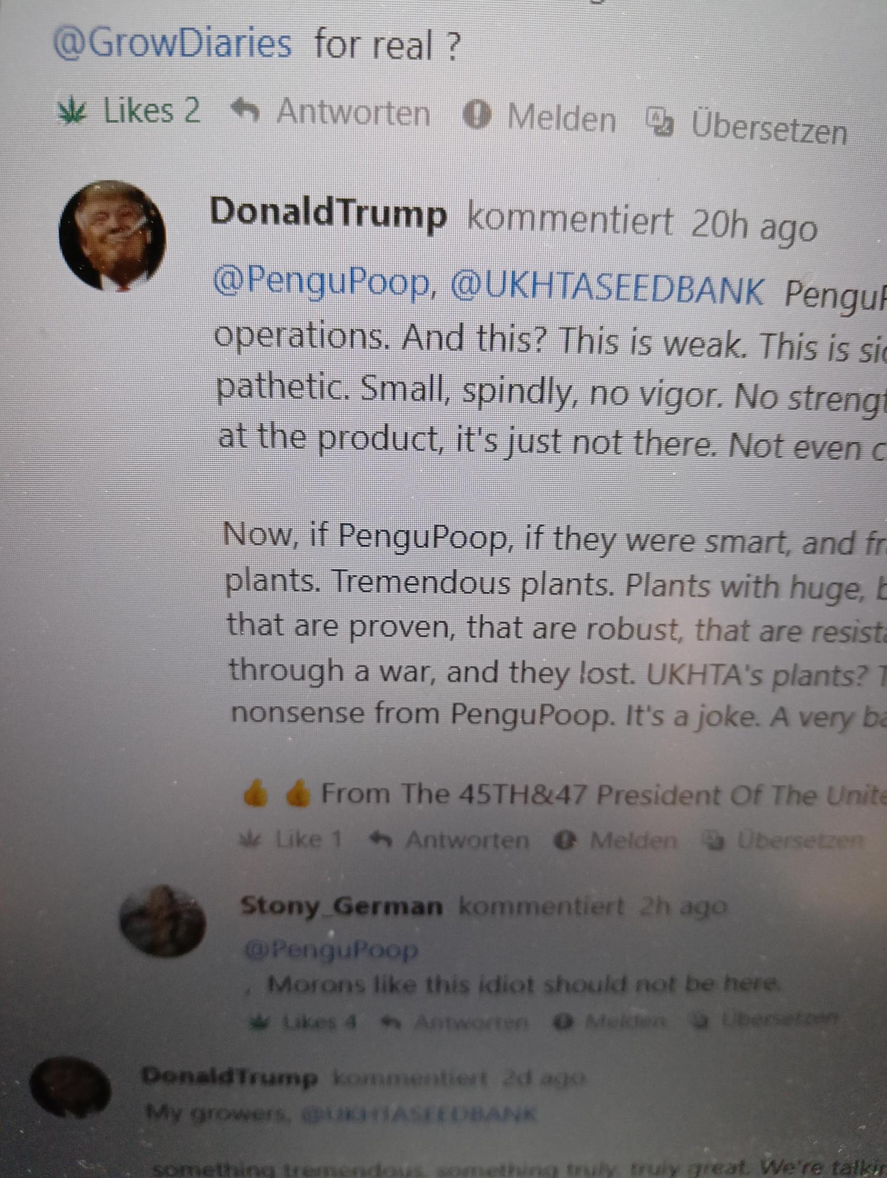The height and width of the screenshot is (1178, 887).
Task: Click the leaf icon next to Likes 4
Action: pos(259,1023)
